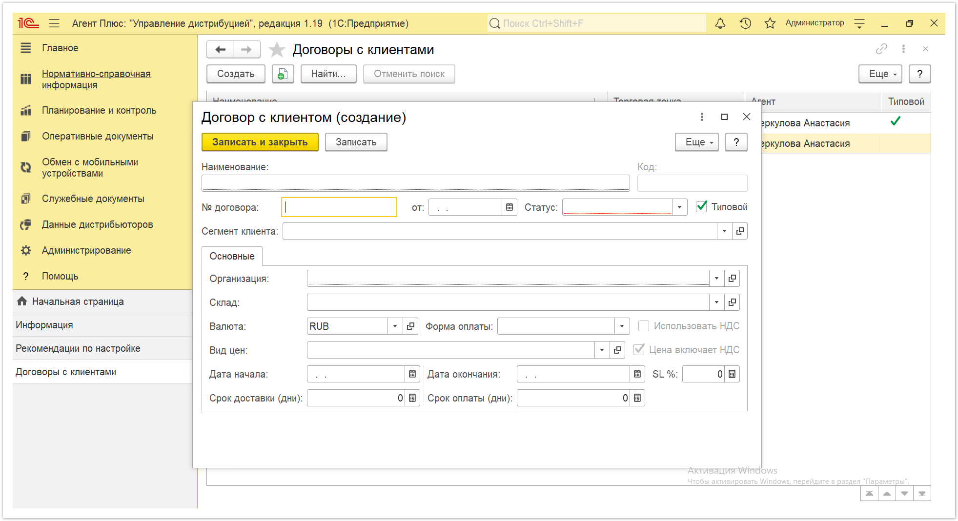Open calendar picker for contract date 'от'
The width and height of the screenshot is (958, 521).
tap(510, 207)
